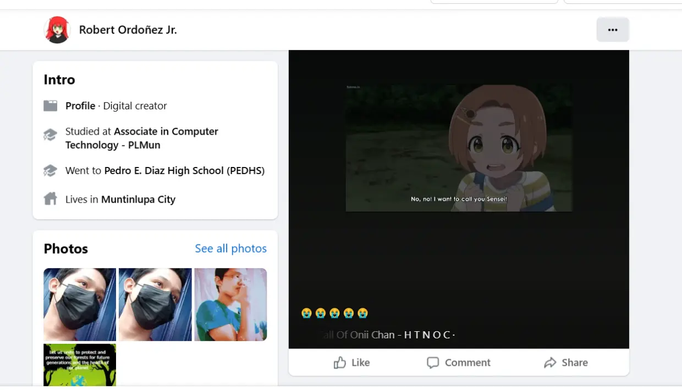Open the photo of person in green shirt

click(x=230, y=304)
